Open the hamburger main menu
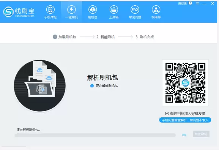Screen dimensions: 219x150 tap(197, 3)
